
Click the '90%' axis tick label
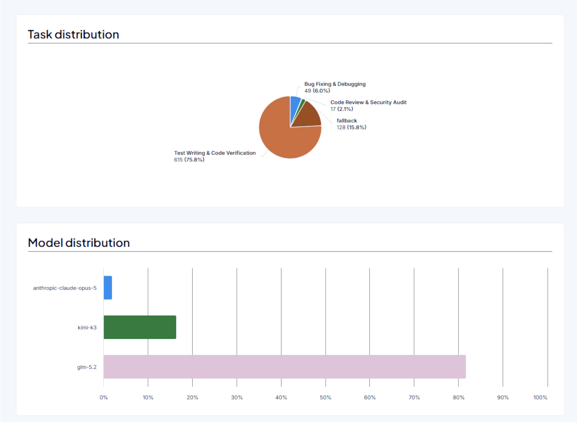503,397
